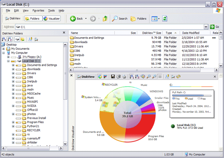Click the disk usage bar under Full Path

(192, 96)
